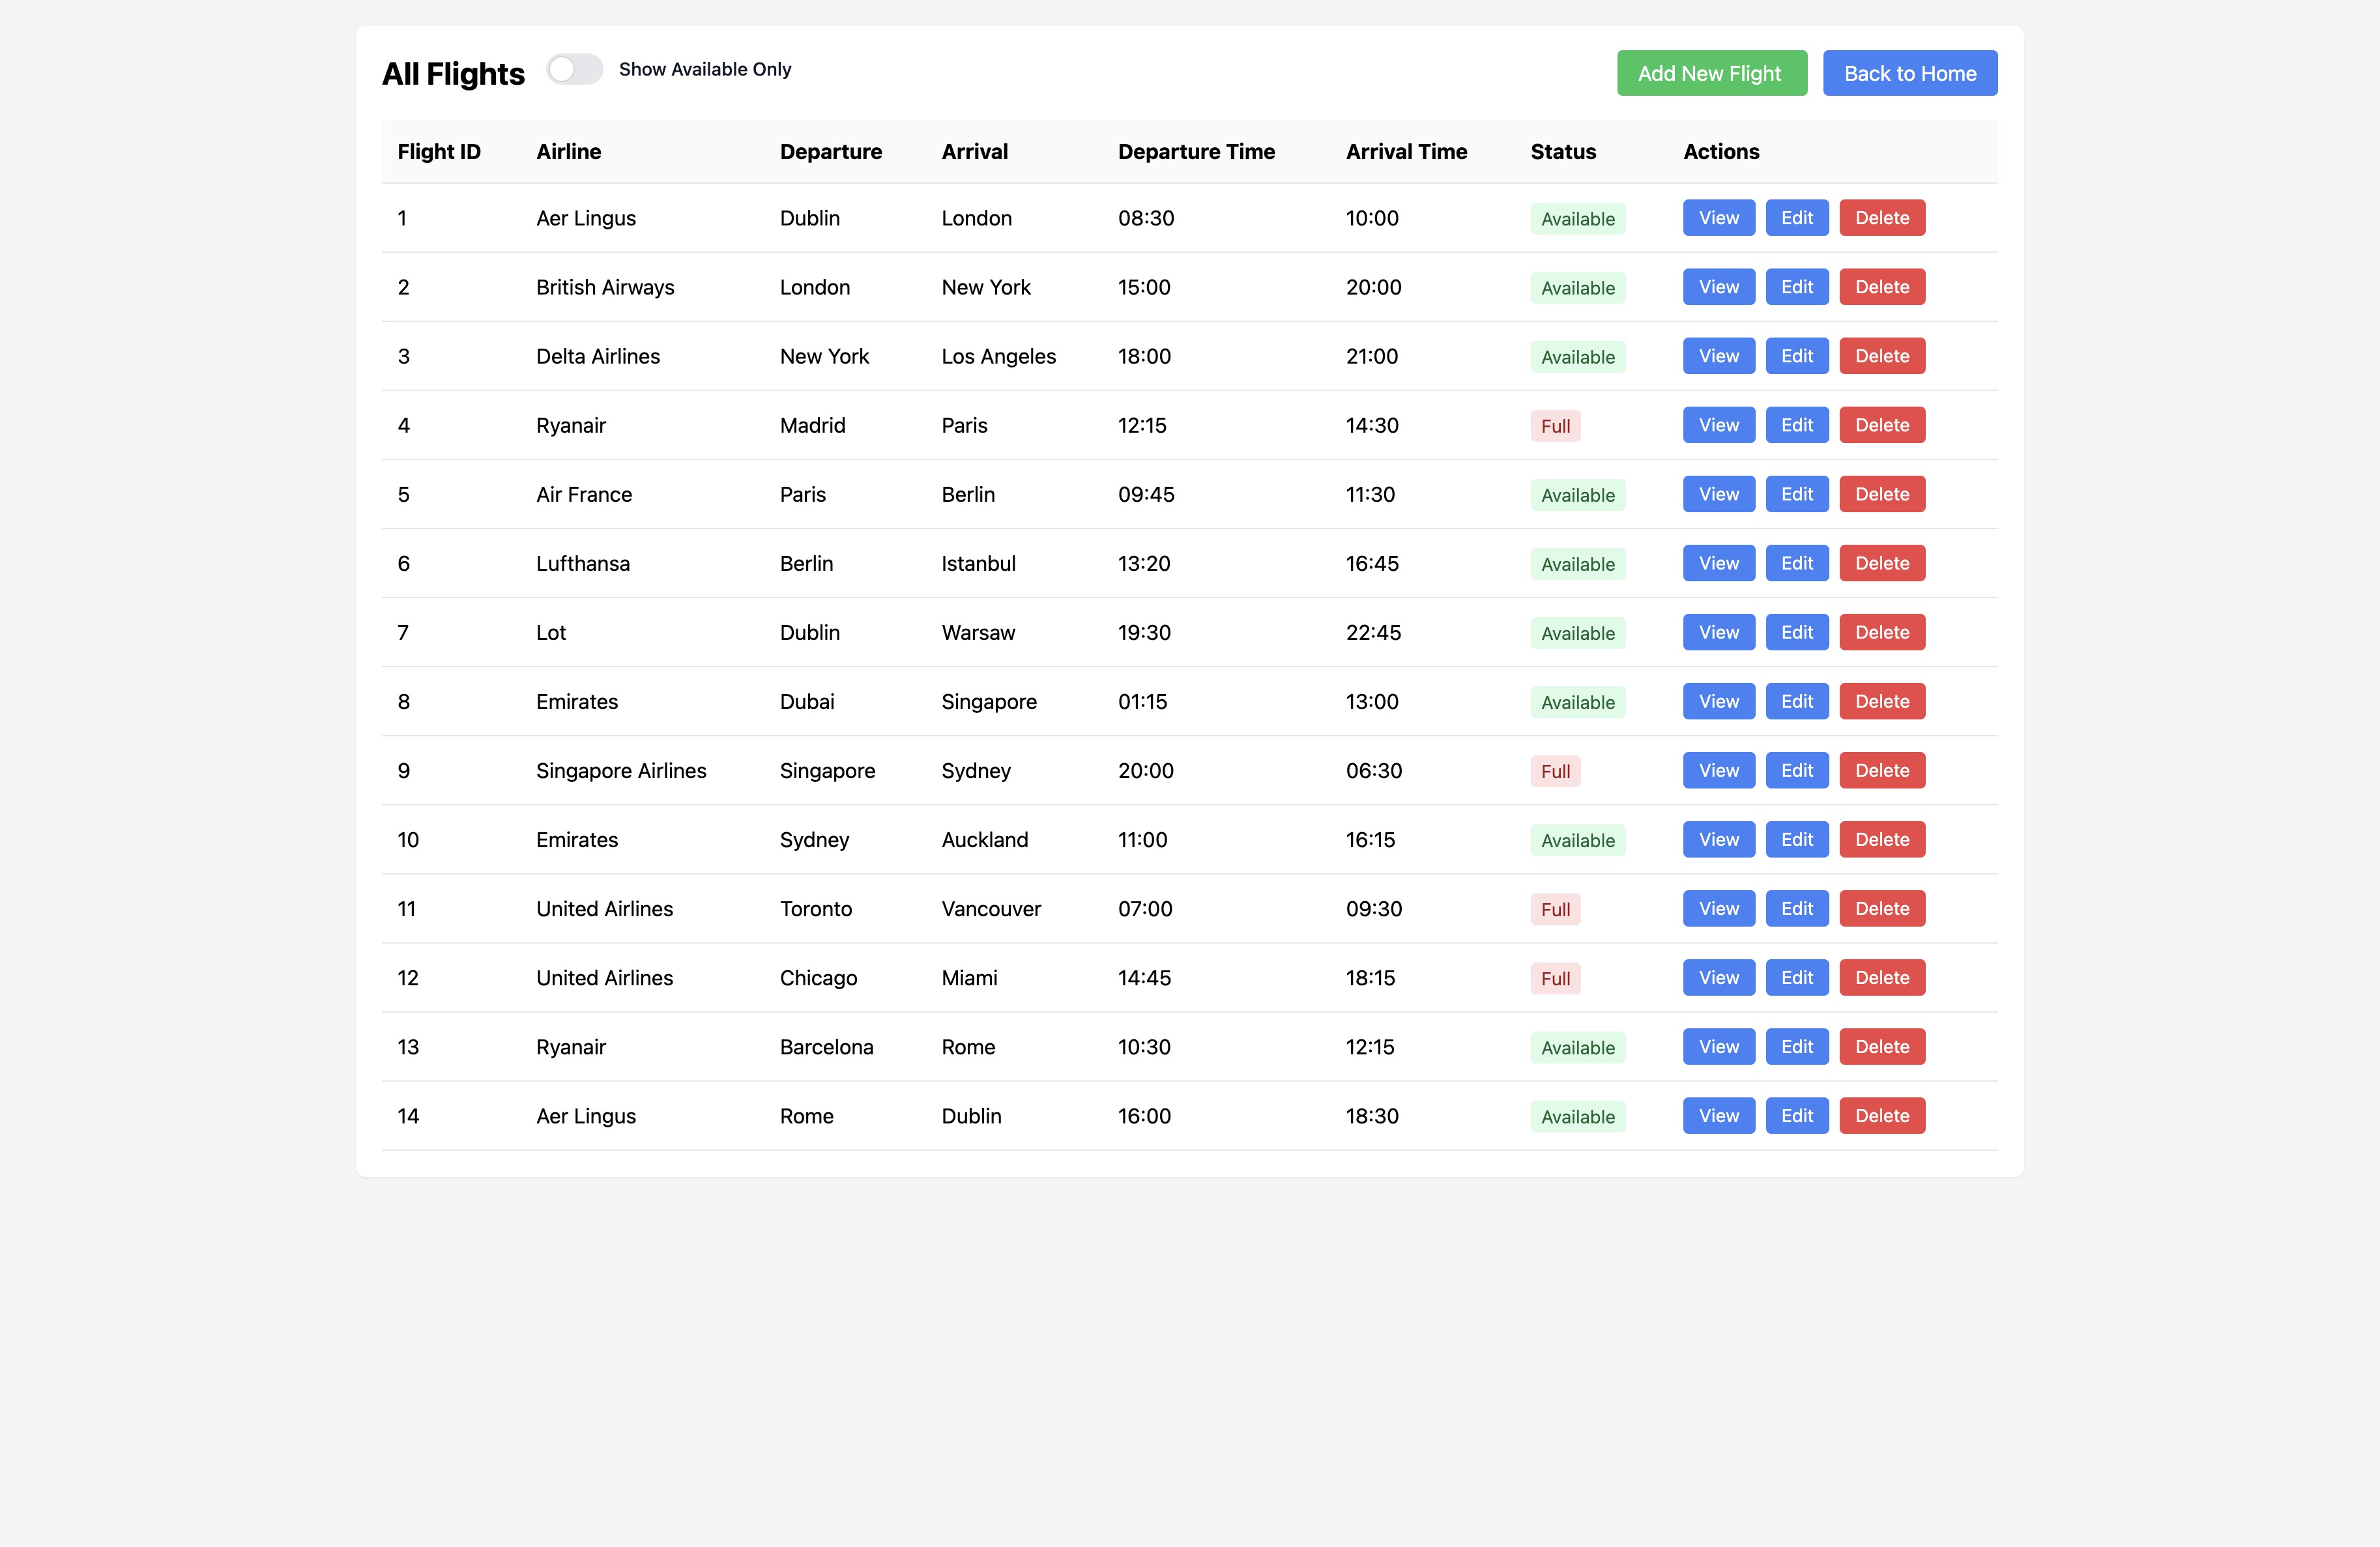Click the Back to Home button

pos(1909,73)
